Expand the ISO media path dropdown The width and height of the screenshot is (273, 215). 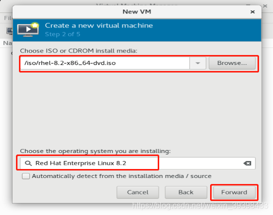(198, 63)
